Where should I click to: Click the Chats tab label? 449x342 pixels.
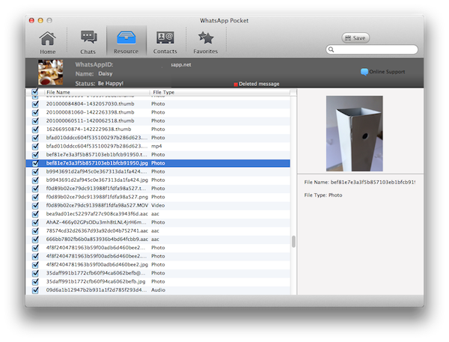(88, 52)
